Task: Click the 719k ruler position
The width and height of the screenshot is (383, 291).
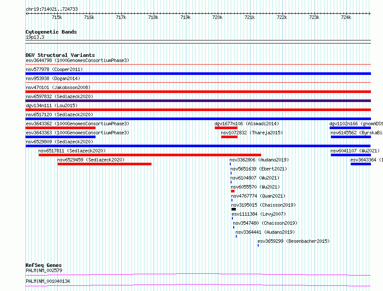Action: point(185,17)
